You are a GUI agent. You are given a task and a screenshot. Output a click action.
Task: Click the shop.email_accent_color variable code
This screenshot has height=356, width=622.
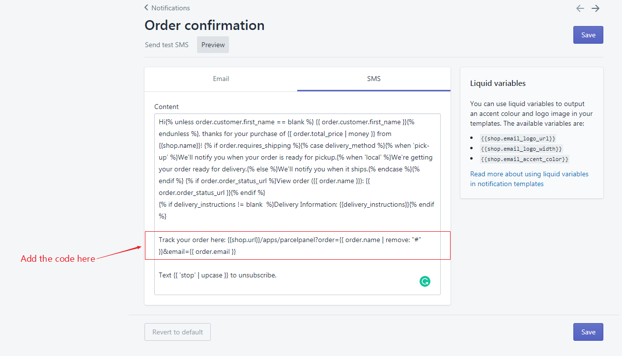[525, 159]
